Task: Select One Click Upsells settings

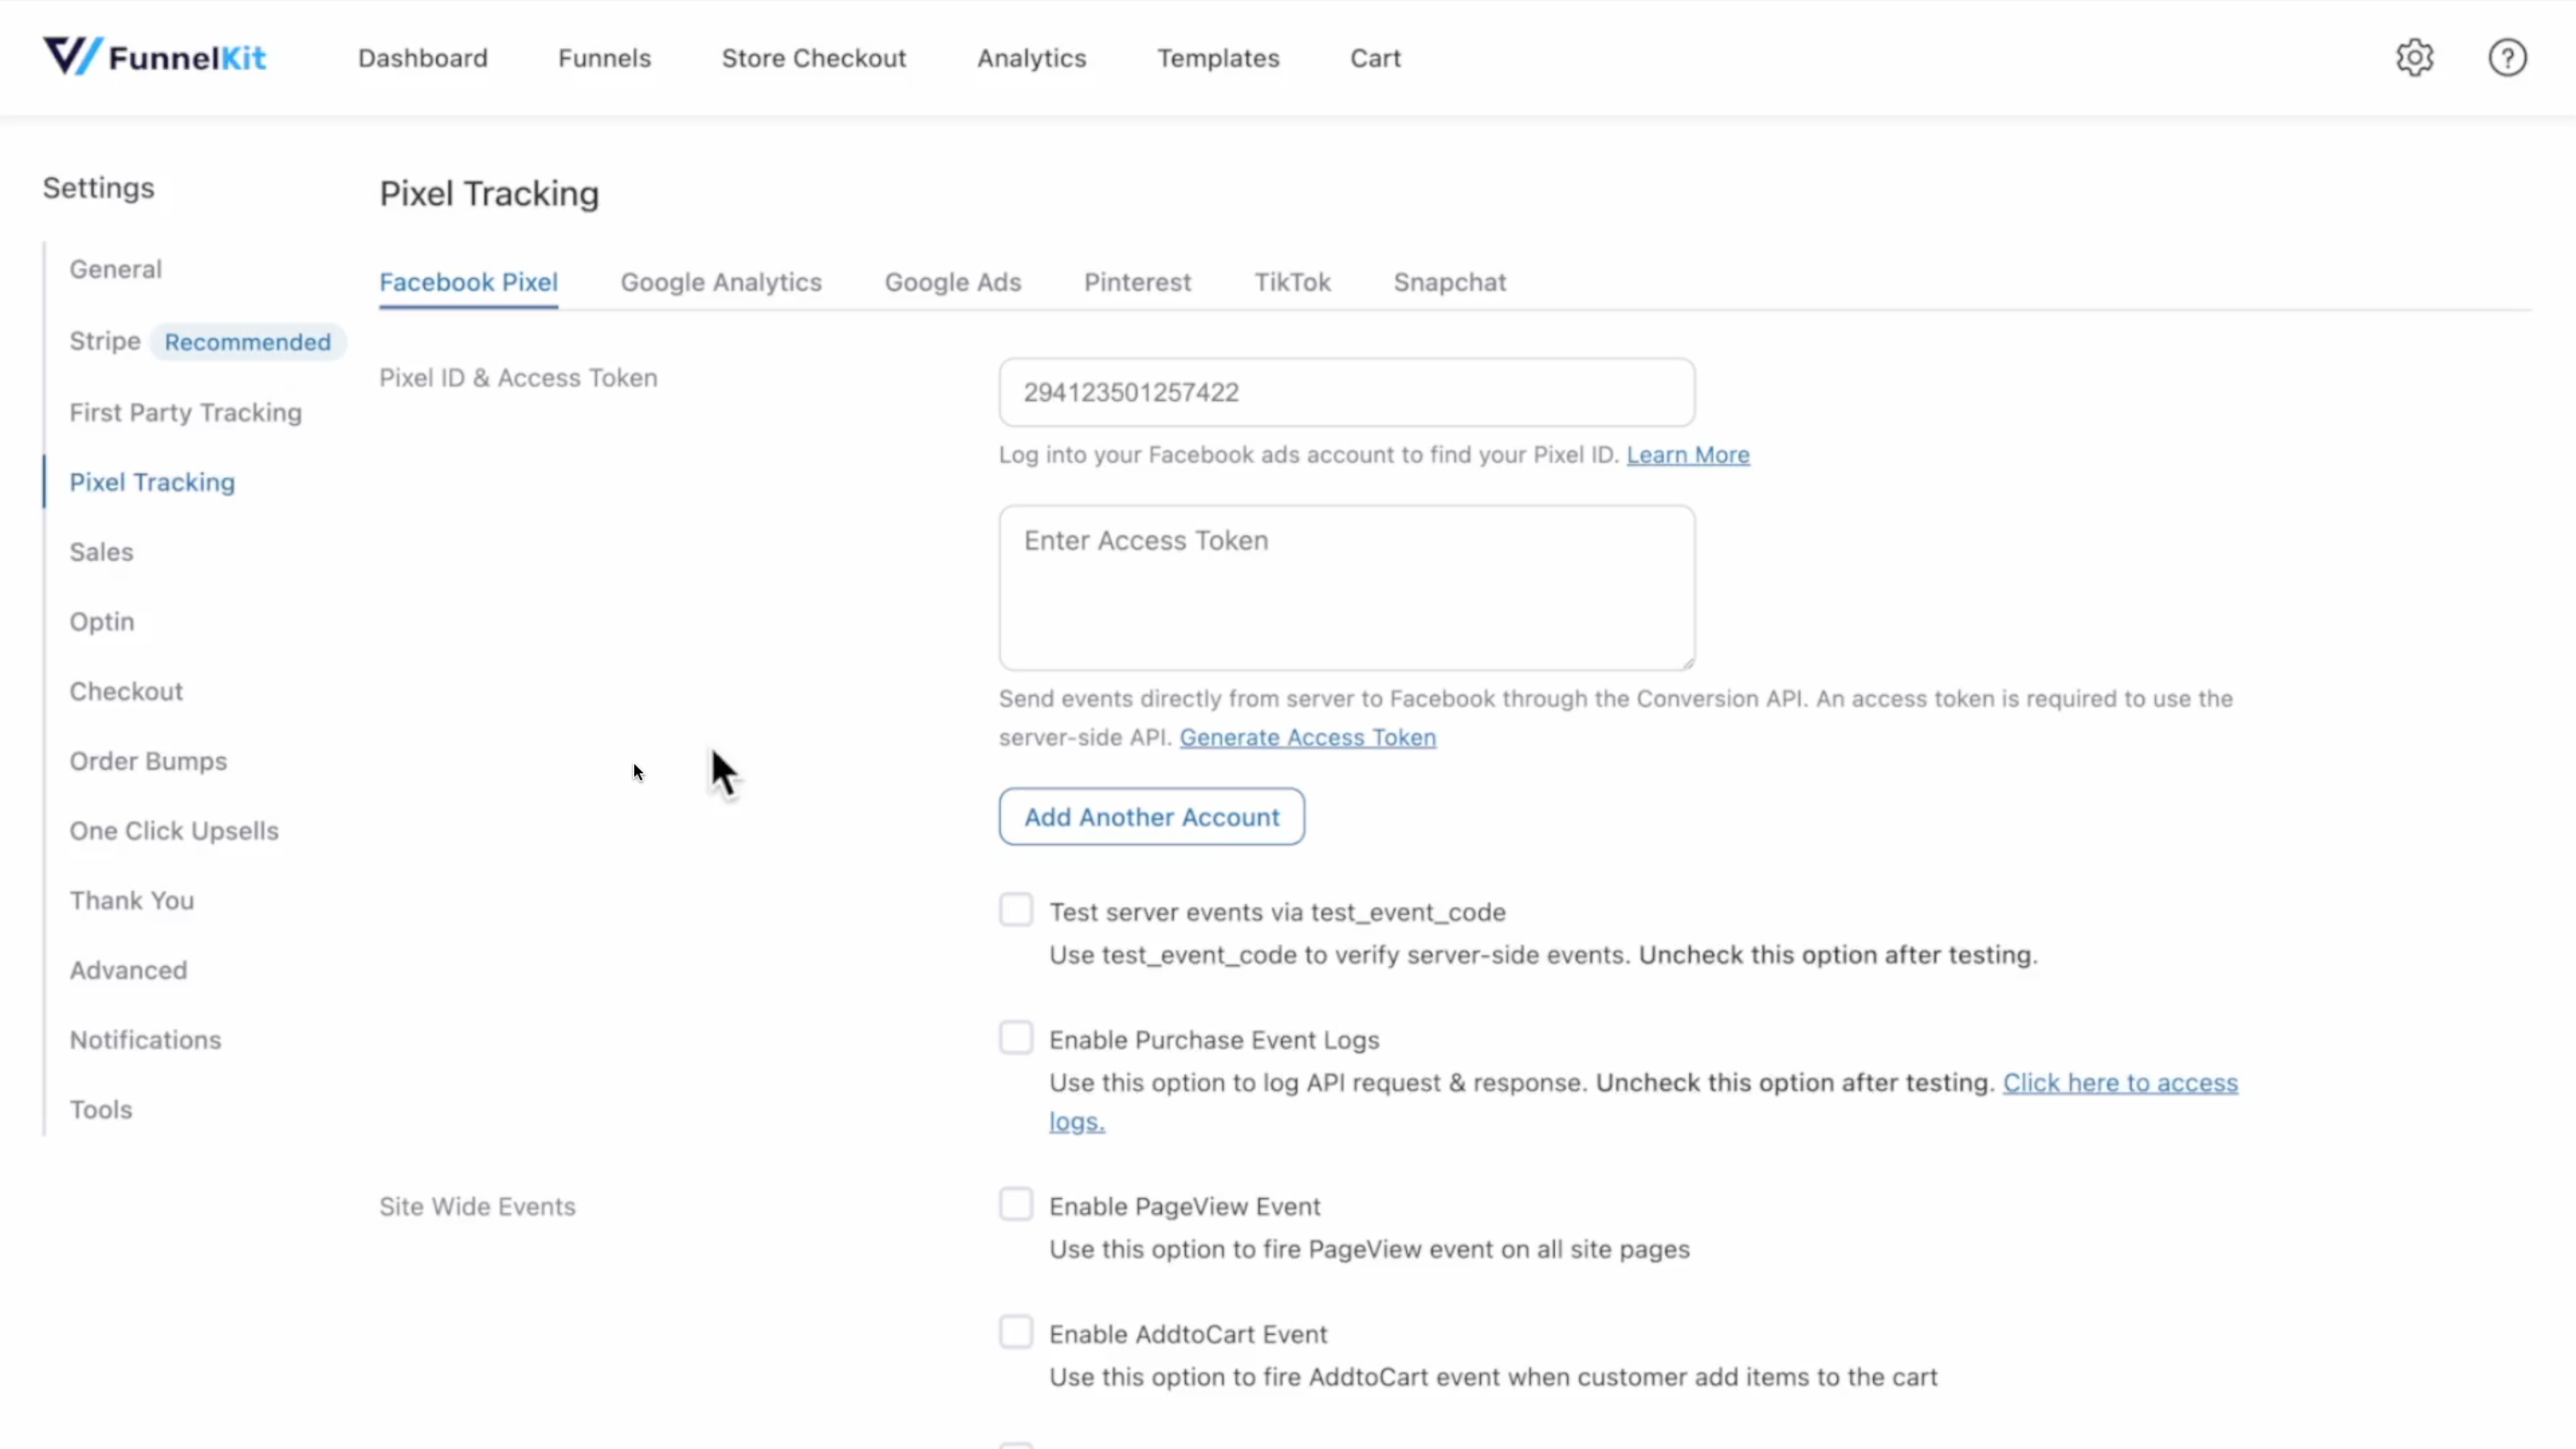Action: (174, 831)
